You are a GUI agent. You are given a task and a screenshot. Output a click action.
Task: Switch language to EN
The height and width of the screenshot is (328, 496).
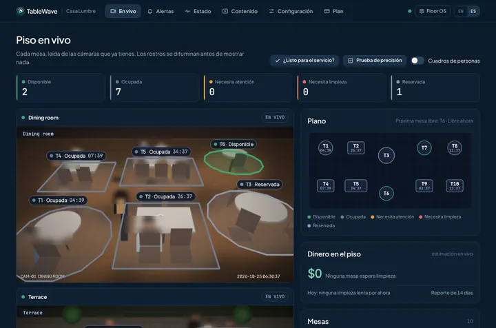coord(461,12)
